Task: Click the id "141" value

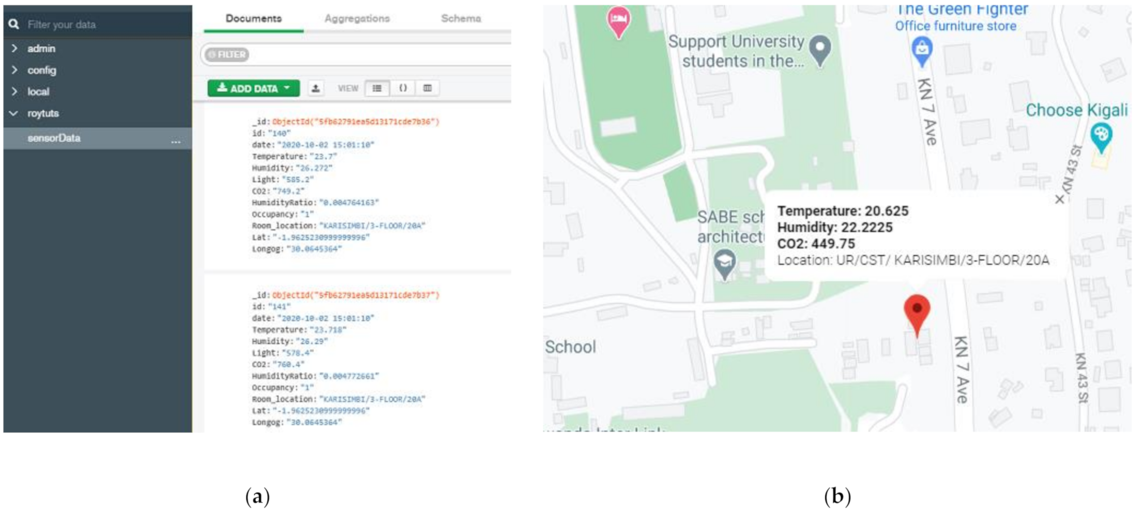Action: tap(279, 307)
